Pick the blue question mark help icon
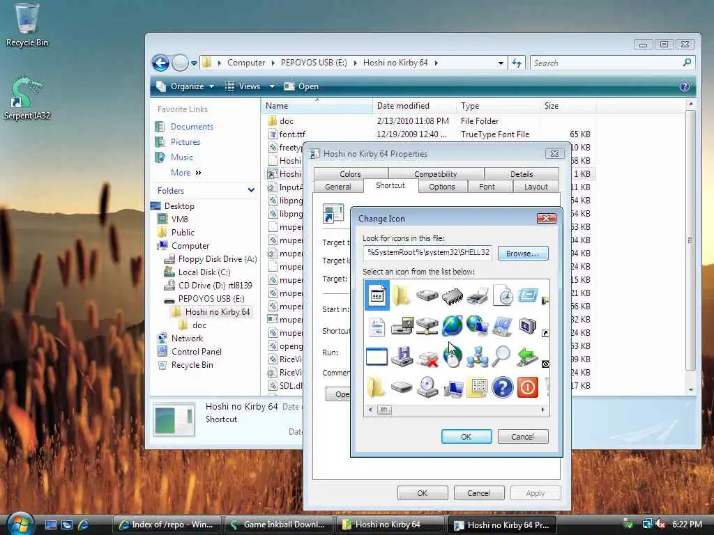Viewport: 714px width, 535px height. pyautogui.click(x=502, y=387)
